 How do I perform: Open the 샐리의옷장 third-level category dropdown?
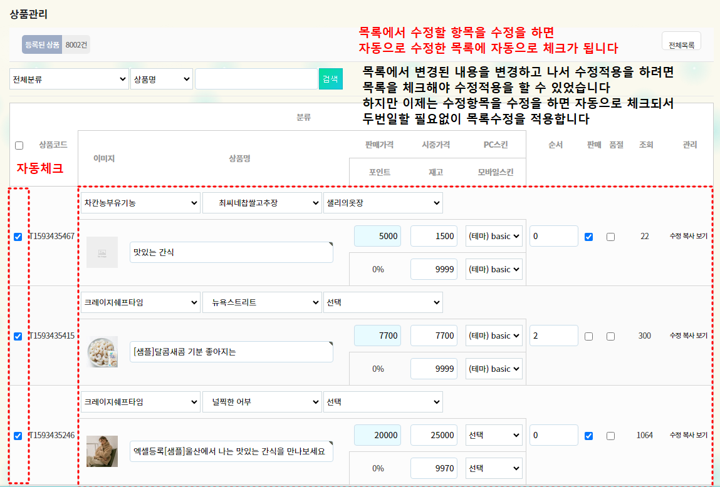pyautogui.click(x=382, y=203)
